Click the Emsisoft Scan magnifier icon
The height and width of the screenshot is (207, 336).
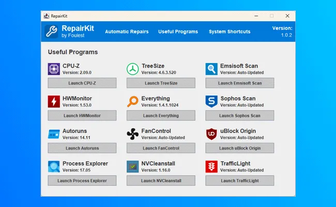(x=211, y=69)
